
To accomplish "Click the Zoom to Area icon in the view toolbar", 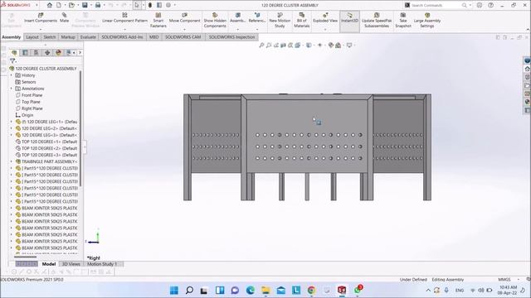I will pyautogui.click(x=269, y=45).
